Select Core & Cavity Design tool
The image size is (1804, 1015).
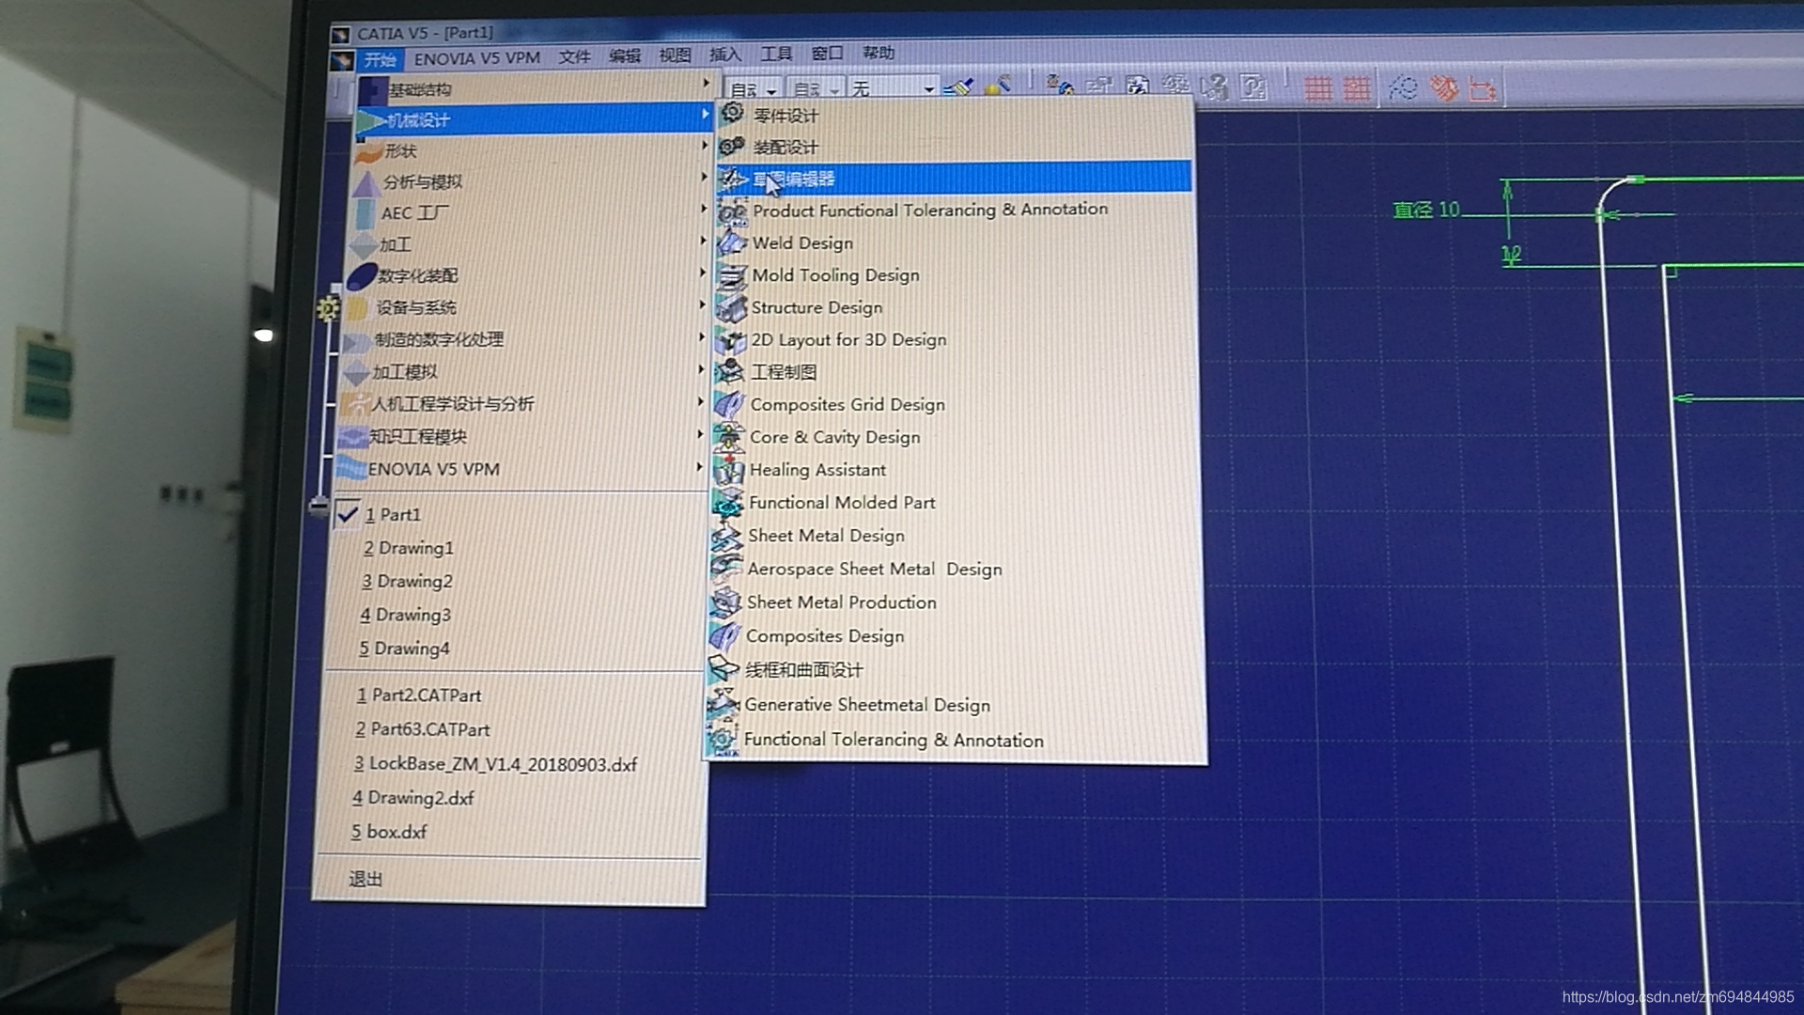(x=832, y=436)
